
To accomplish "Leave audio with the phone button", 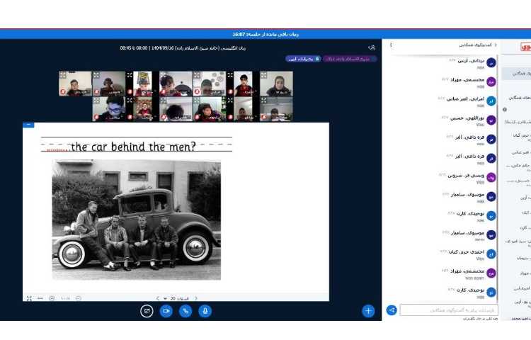I will tap(185, 310).
